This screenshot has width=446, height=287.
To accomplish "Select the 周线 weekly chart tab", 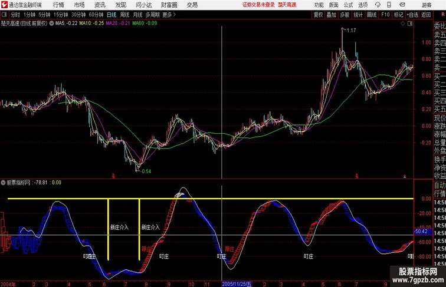I will point(124,15).
